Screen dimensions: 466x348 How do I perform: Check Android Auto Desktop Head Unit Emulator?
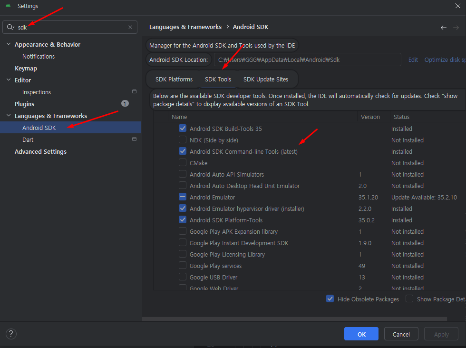(x=183, y=185)
